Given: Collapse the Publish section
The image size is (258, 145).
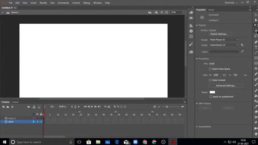Looking at the screenshot, I should (197, 25).
